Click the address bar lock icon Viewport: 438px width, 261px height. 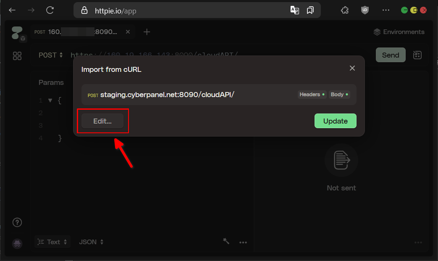click(84, 11)
